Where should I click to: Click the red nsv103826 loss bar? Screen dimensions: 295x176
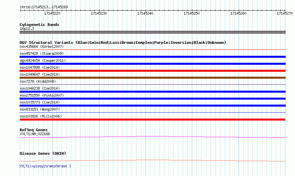pyautogui.click(x=152, y=120)
